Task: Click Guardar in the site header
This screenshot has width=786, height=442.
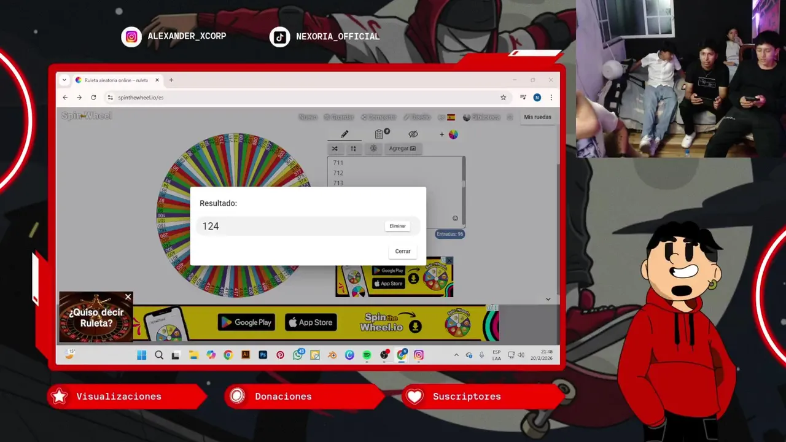Action: (x=339, y=117)
